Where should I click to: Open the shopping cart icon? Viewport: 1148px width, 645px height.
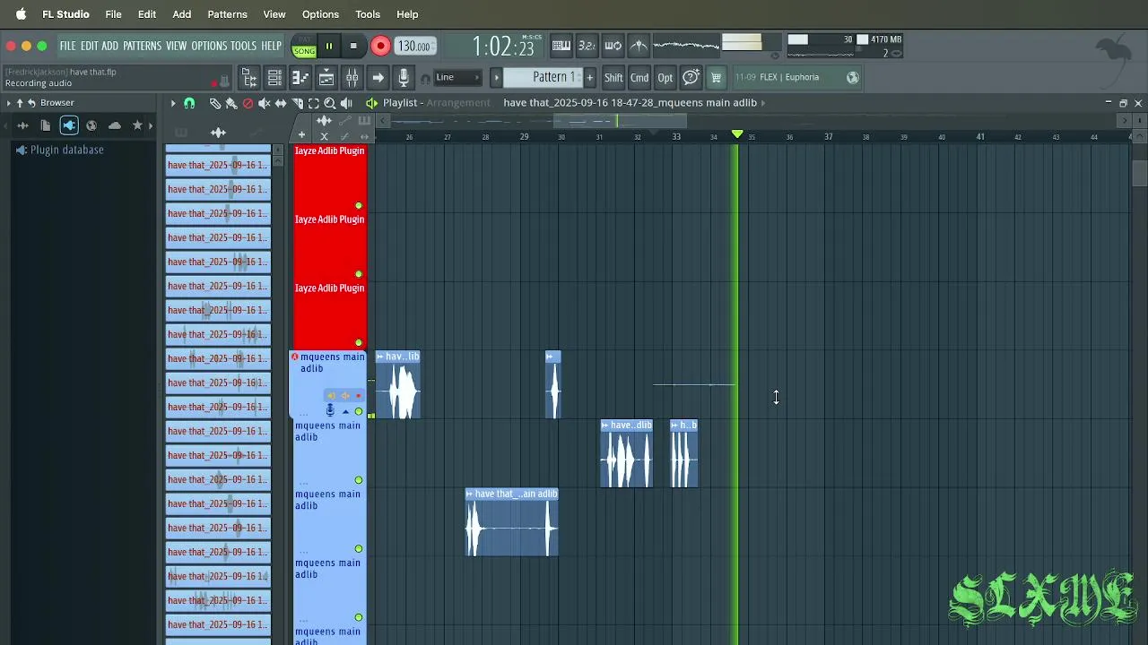click(x=716, y=78)
